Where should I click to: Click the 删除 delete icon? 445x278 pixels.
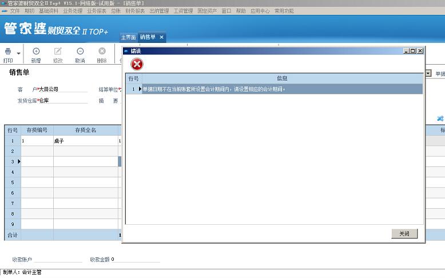102,51
